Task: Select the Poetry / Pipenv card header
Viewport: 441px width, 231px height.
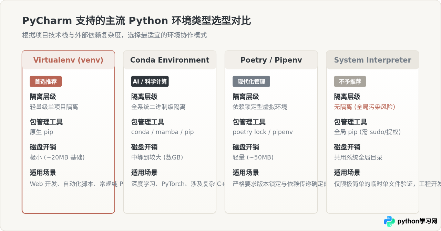Action: 271,60
